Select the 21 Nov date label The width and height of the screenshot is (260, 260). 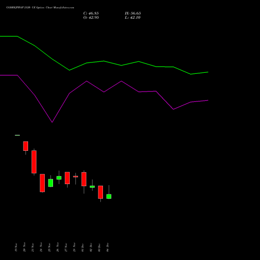(x=33, y=248)
